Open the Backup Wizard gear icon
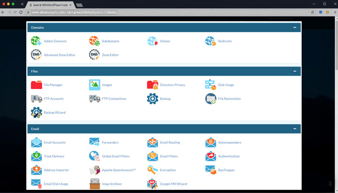Screen dimensions: 338x193 click(36, 113)
